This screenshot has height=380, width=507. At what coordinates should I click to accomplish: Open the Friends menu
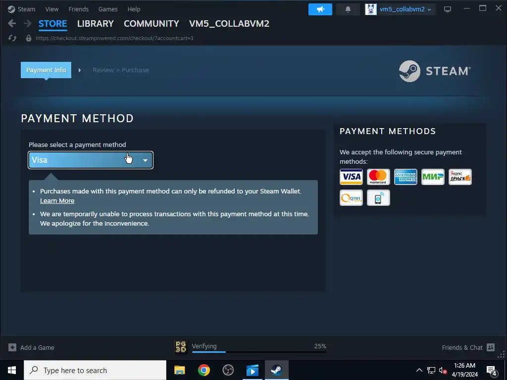(x=79, y=9)
